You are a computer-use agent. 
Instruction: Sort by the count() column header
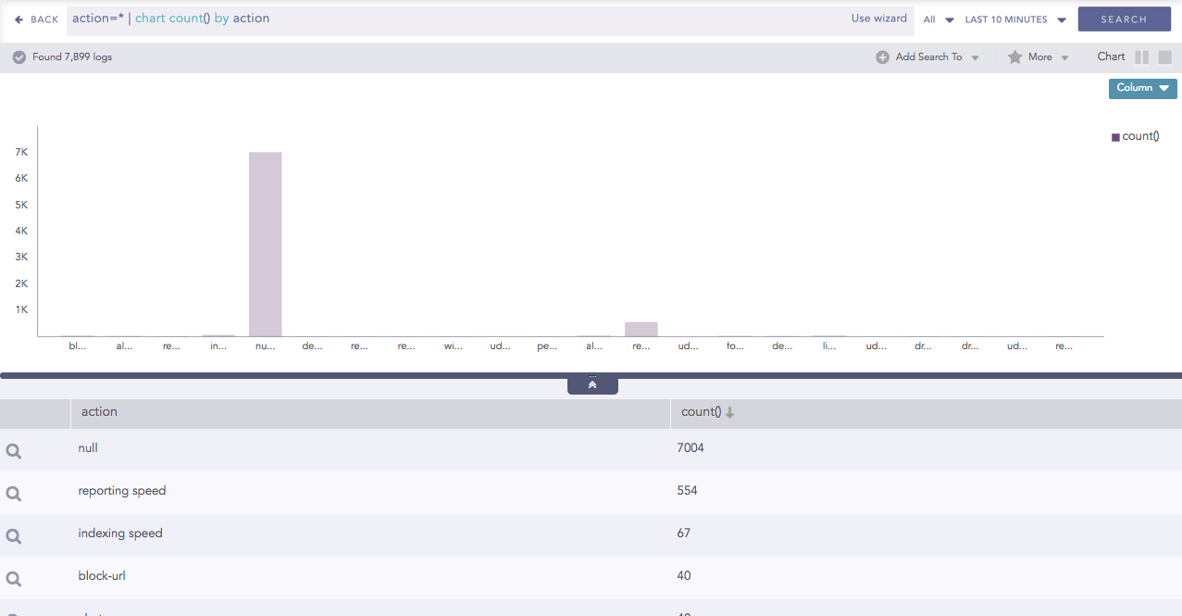pos(701,412)
